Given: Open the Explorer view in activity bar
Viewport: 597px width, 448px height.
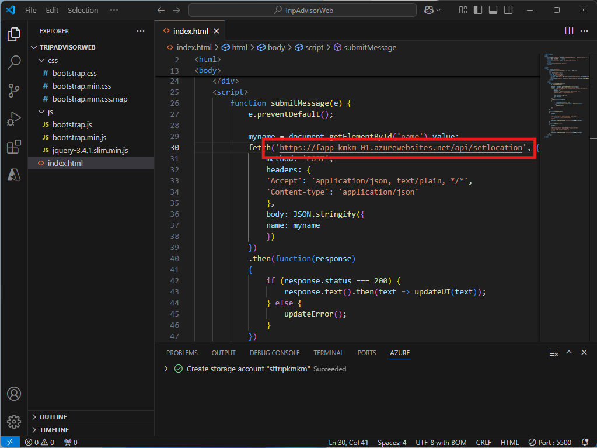Looking at the screenshot, I should click(x=13, y=34).
